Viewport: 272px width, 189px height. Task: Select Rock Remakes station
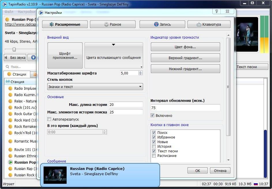click(x=25, y=126)
